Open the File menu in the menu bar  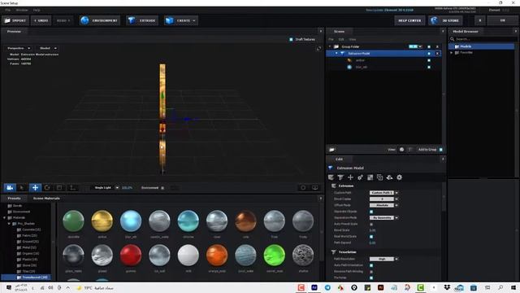pyautogui.click(x=7, y=11)
